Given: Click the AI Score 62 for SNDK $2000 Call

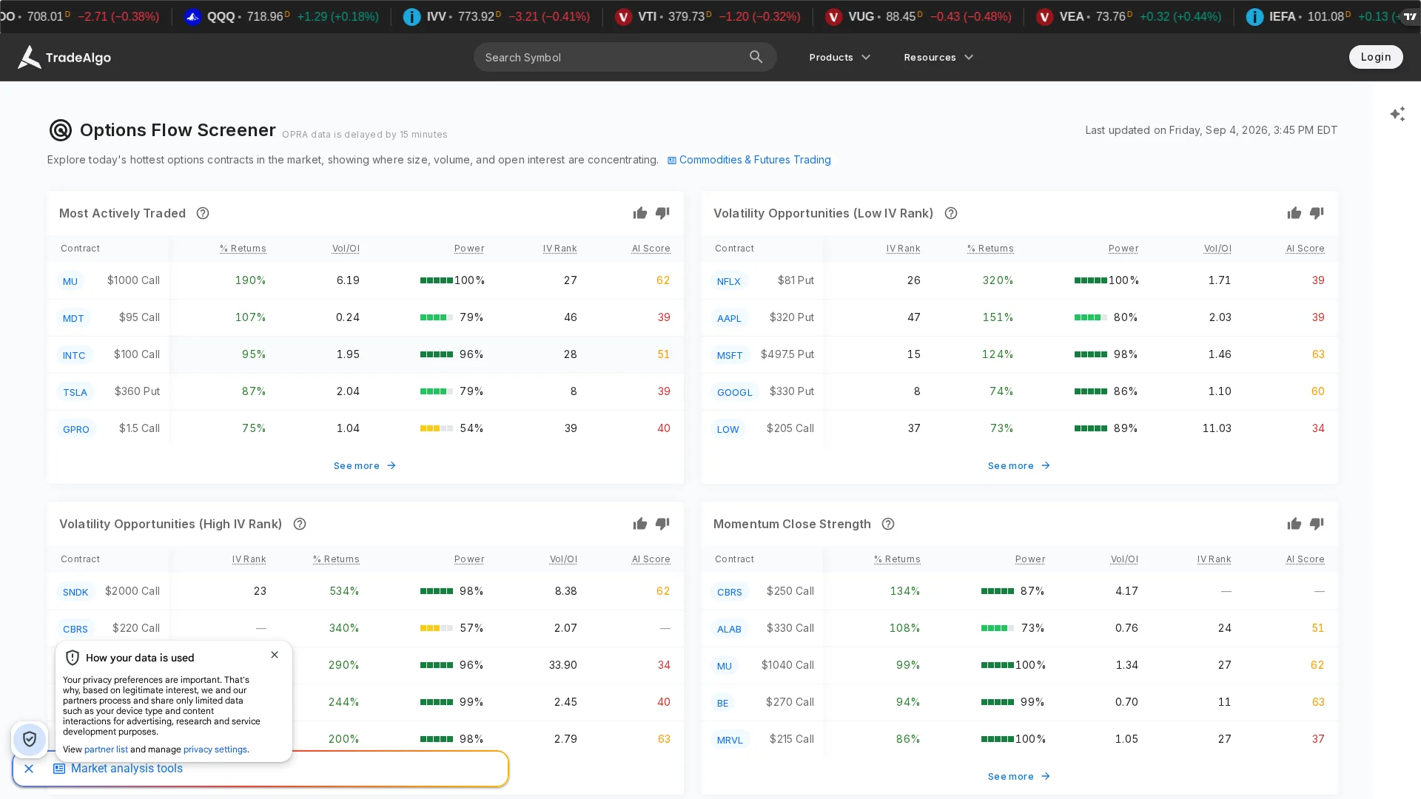Looking at the screenshot, I should pyautogui.click(x=663, y=591).
